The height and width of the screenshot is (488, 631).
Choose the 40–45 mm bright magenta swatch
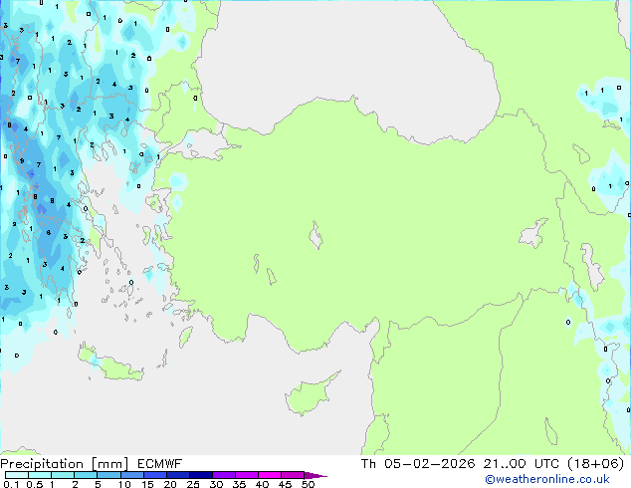270,475
